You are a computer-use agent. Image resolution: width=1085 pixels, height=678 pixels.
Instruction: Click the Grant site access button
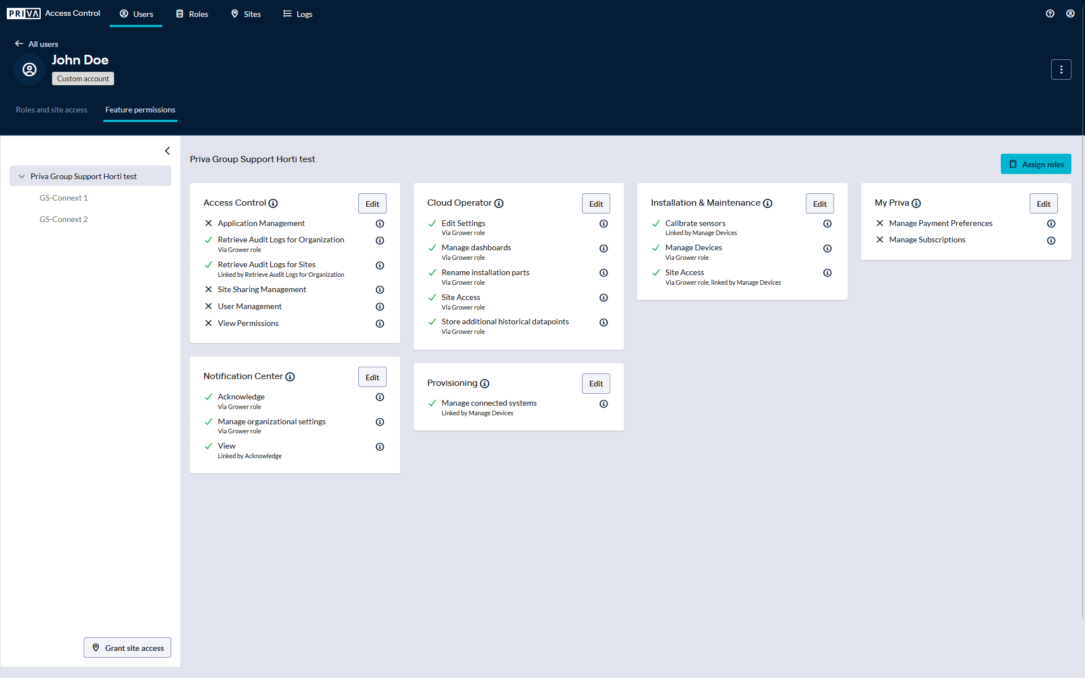[128, 647]
